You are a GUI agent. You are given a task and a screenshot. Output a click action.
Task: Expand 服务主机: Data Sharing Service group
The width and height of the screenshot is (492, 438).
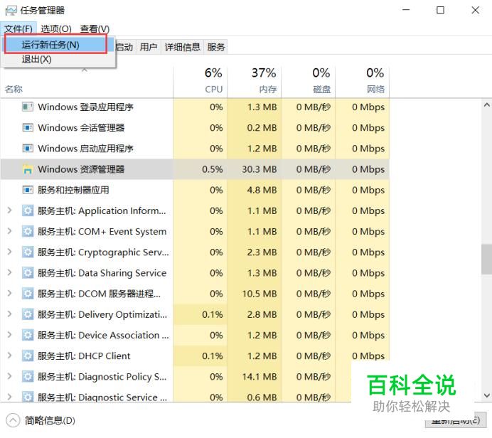(9, 272)
